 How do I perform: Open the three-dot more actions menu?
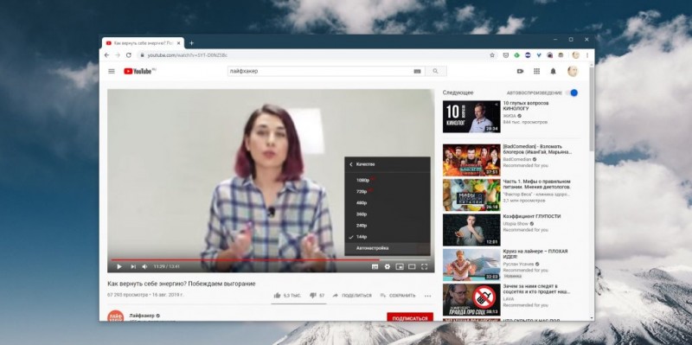(427, 296)
